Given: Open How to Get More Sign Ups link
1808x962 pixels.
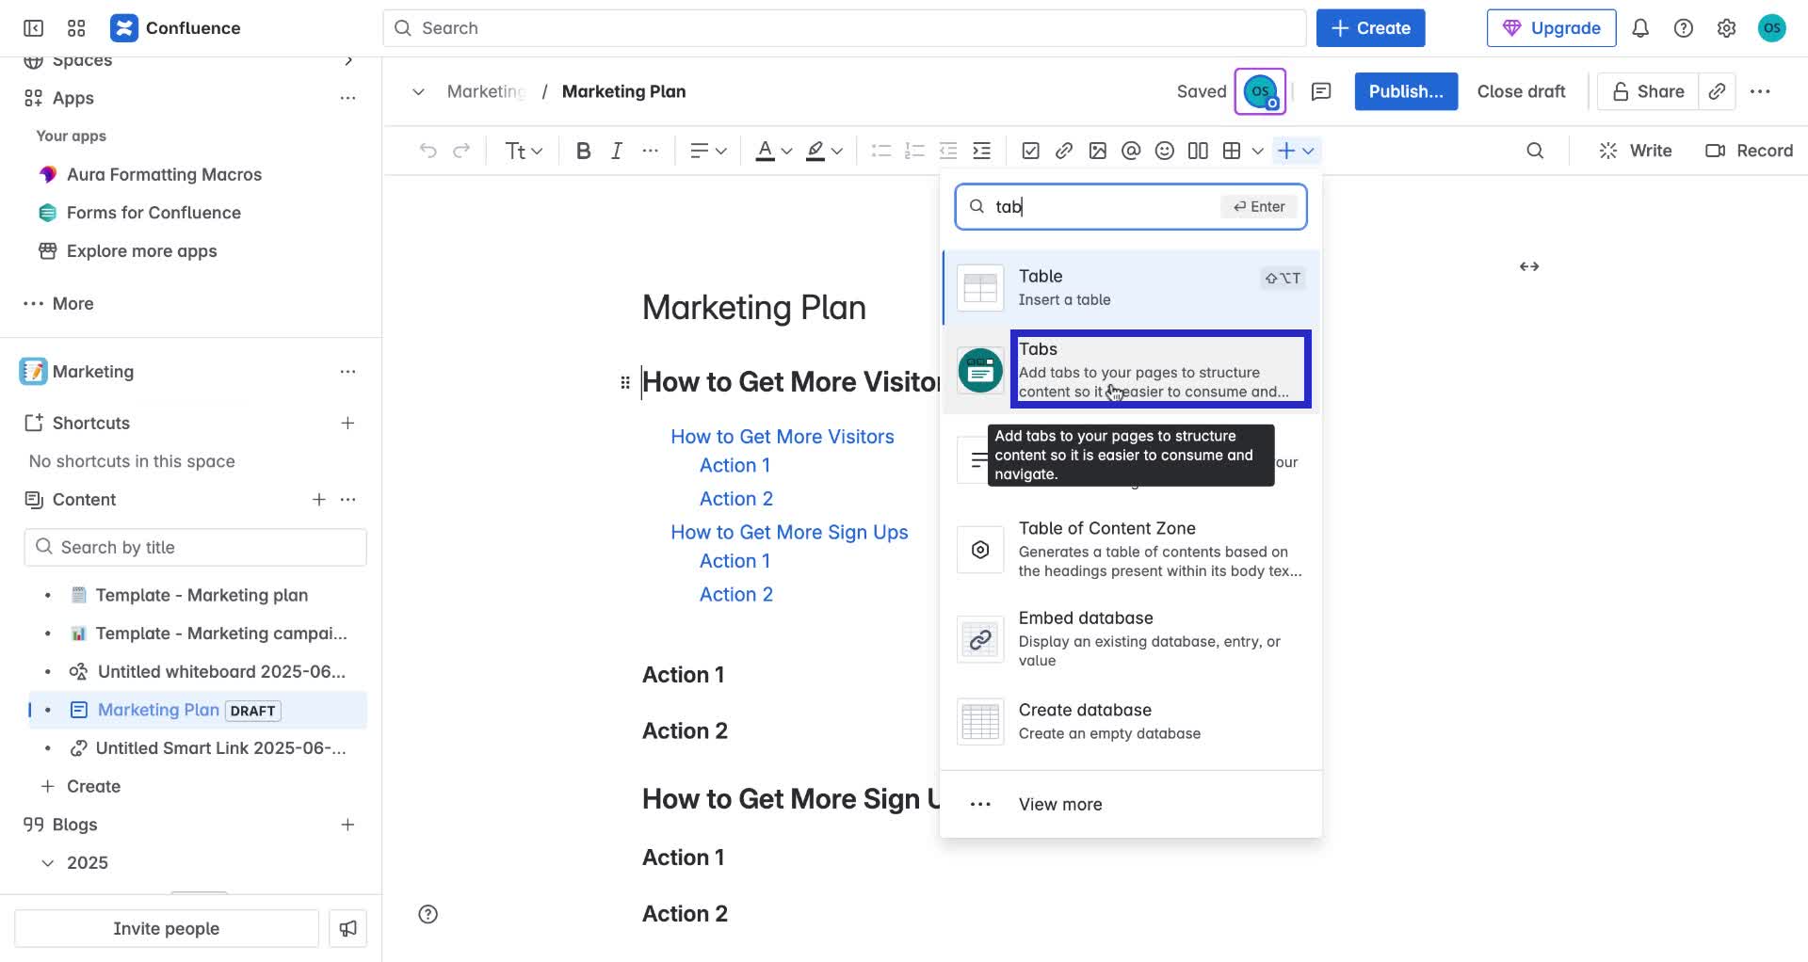Looking at the screenshot, I should [789, 533].
